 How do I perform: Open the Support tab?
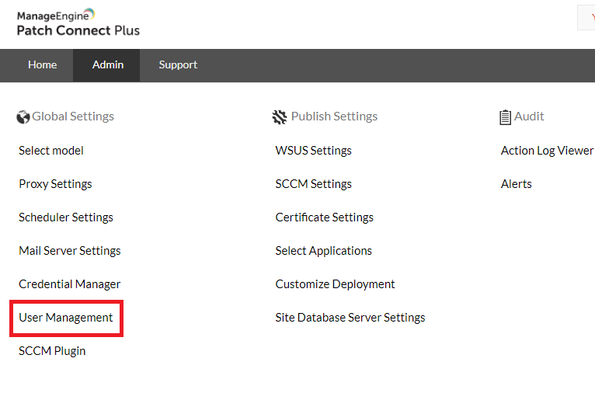click(178, 65)
